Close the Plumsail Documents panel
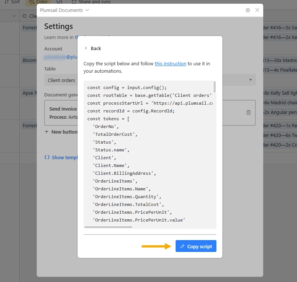The image size is (297, 282). [x=257, y=10]
